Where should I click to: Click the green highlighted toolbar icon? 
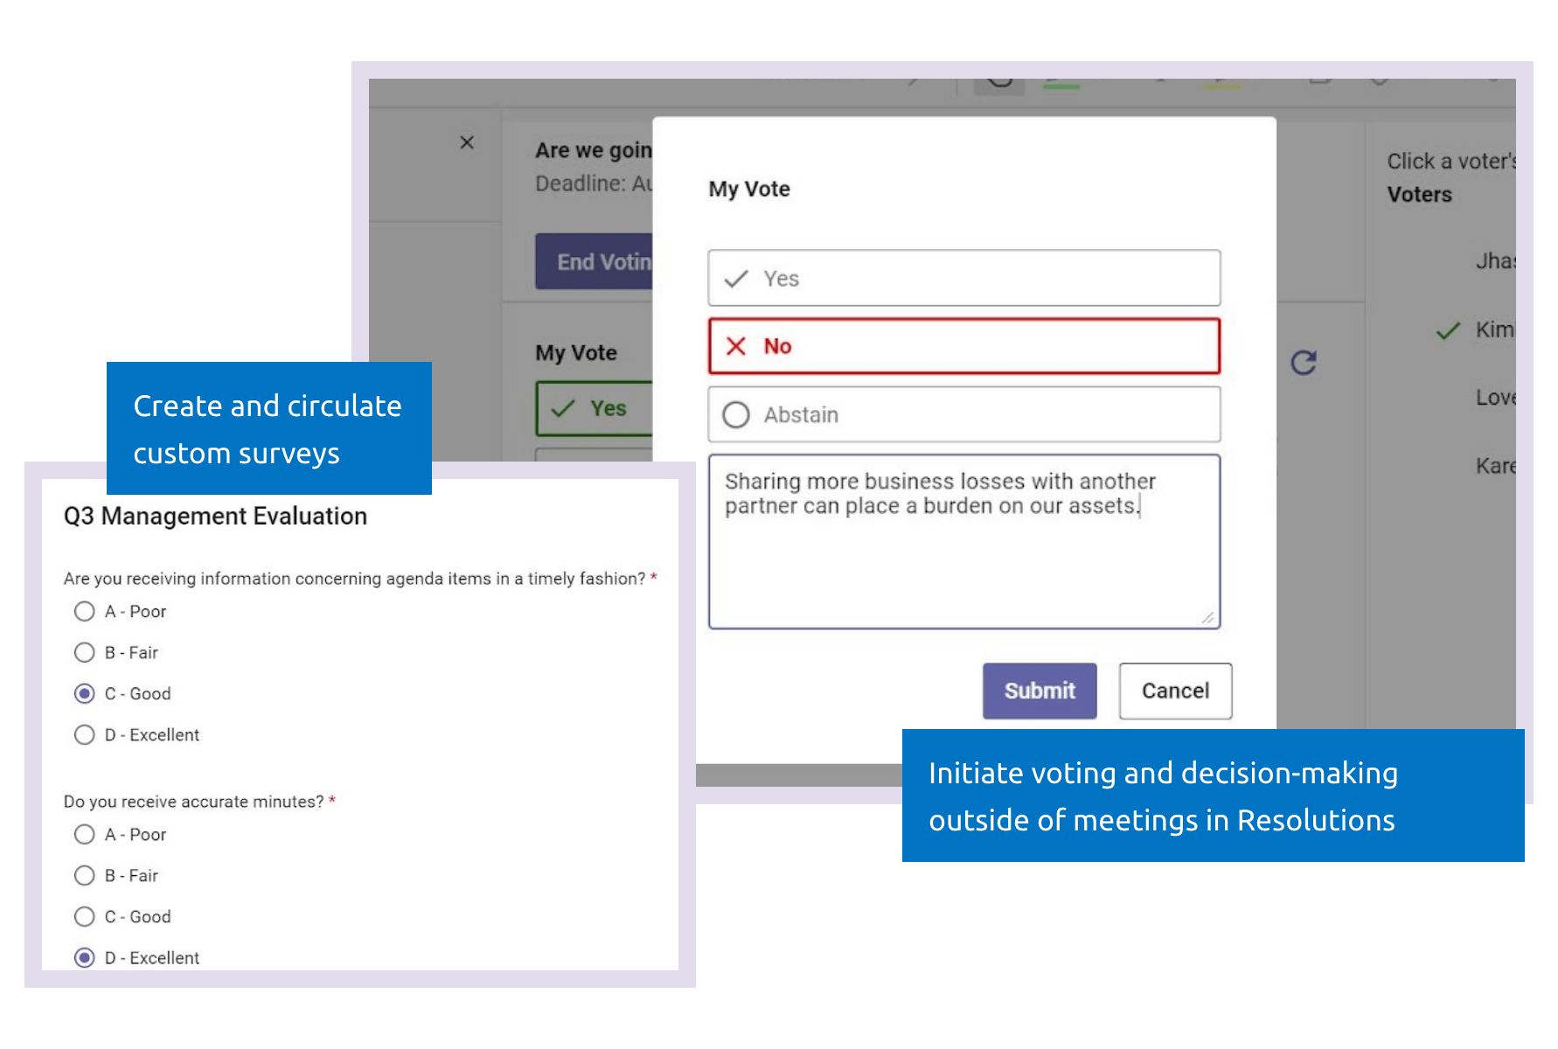point(1061,86)
